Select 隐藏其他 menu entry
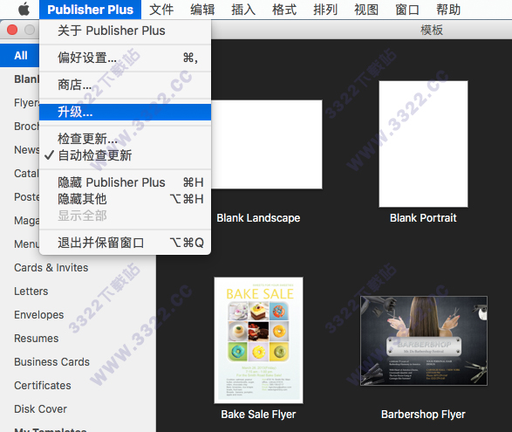Image resolution: width=512 pixels, height=432 pixels. click(125, 199)
